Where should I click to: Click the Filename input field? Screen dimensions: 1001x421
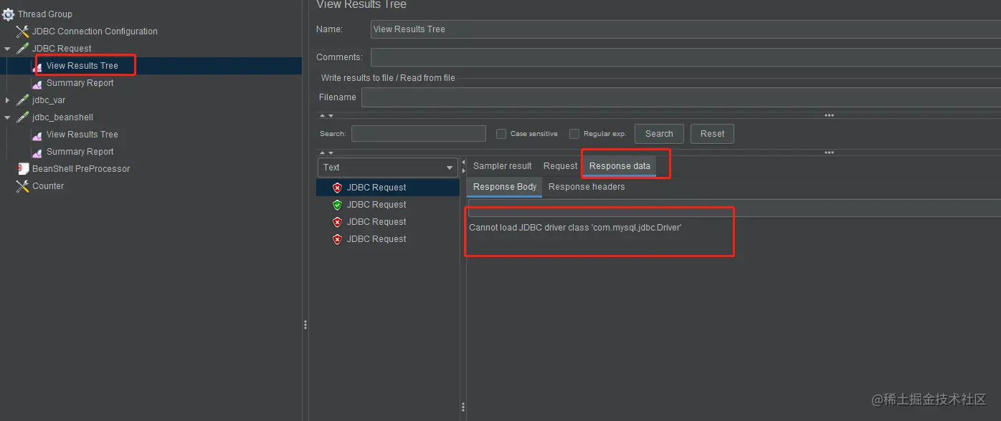point(681,97)
